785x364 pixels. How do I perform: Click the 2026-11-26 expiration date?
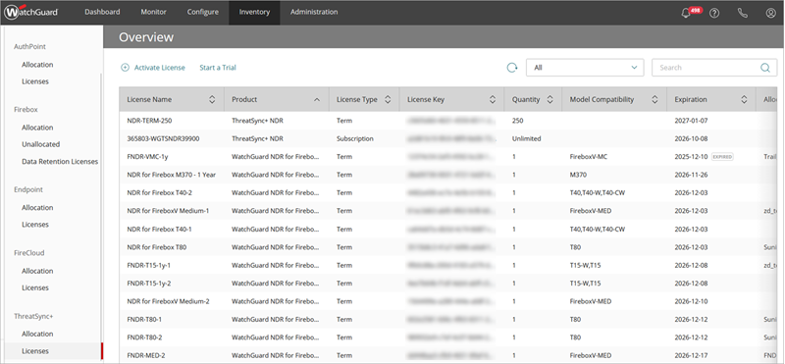pos(691,175)
